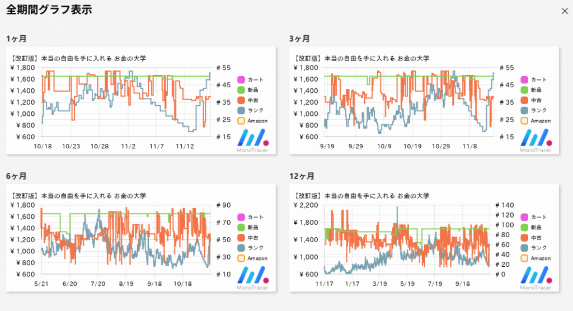Click MonoTracer logo in 1ヶ月 chart
The image size is (573, 311).
click(252, 140)
